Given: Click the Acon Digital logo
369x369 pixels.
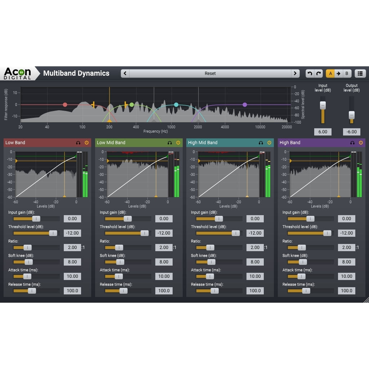Looking at the screenshot, I should click(17, 74).
